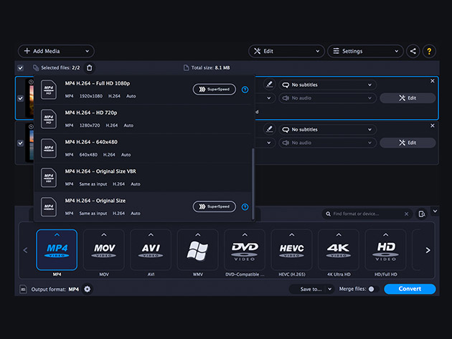The image size is (452, 339).
Task: Collapse the format panel with chevron
Action: [435, 211]
